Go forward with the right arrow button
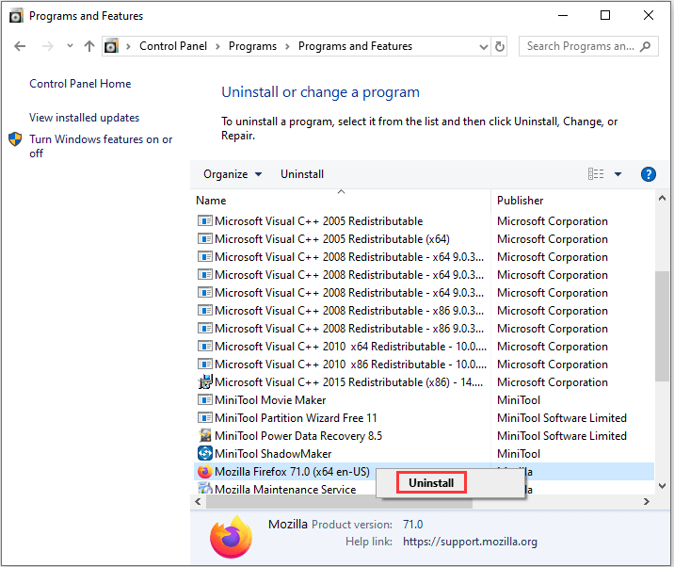 click(48, 46)
